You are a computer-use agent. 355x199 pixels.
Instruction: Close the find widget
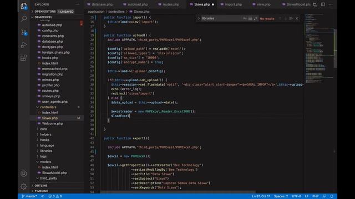click(x=297, y=18)
